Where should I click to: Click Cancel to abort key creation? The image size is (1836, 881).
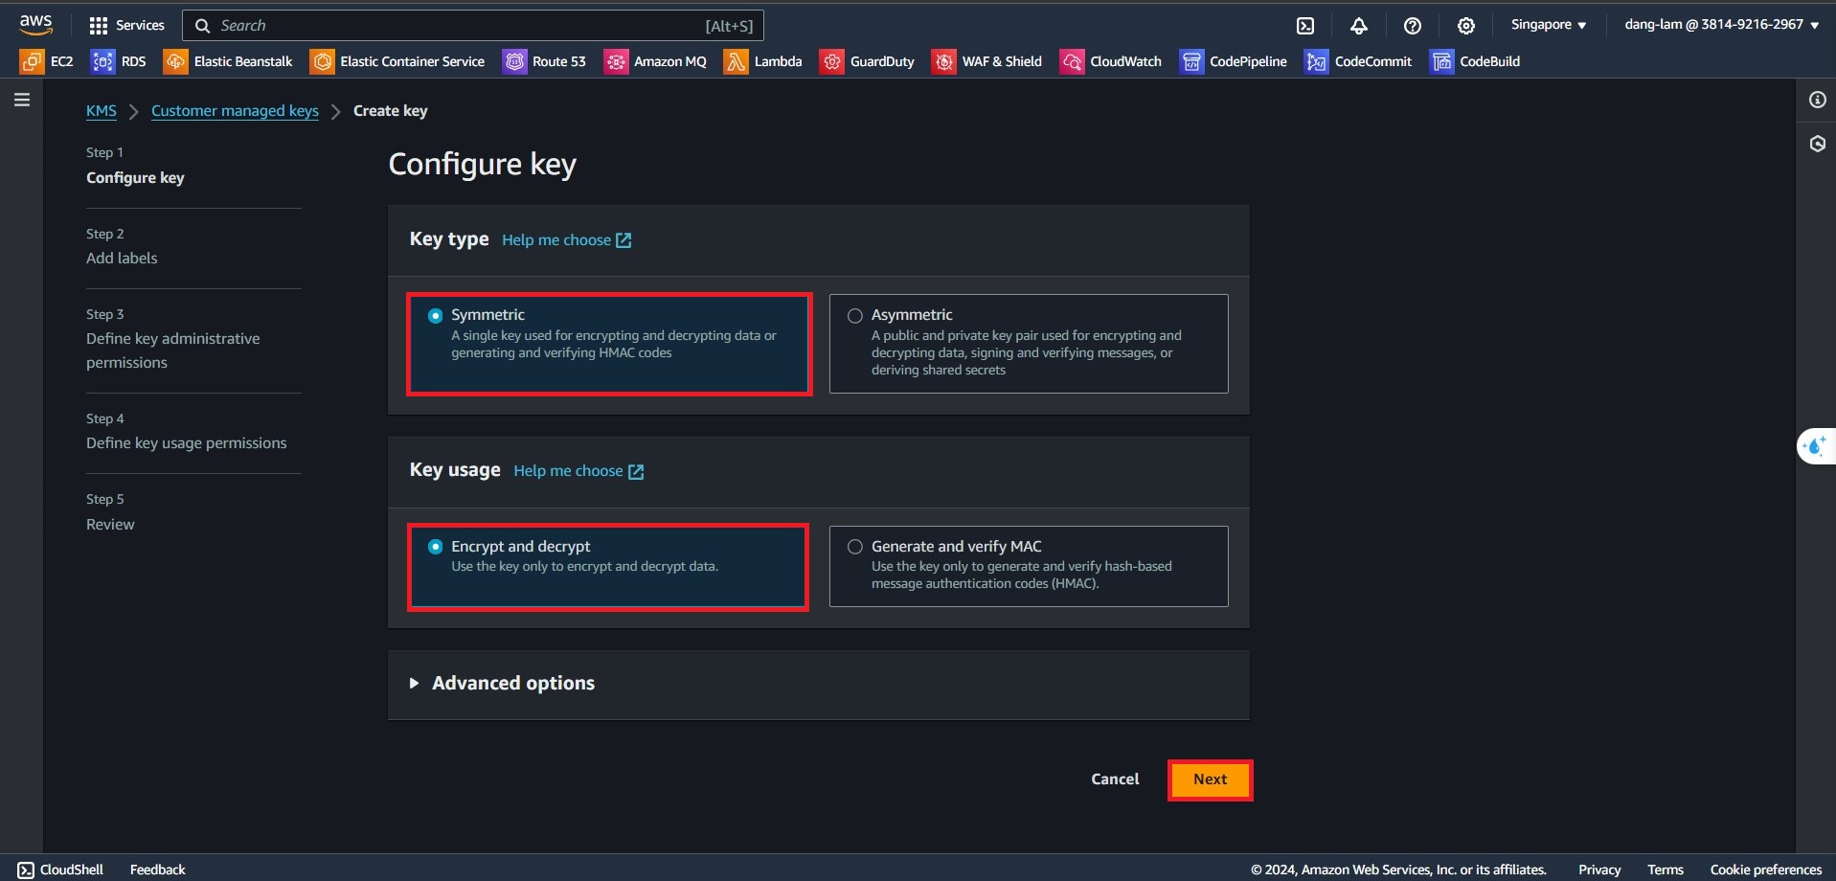coord(1115,779)
